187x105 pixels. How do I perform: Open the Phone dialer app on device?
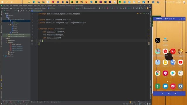[157, 86]
